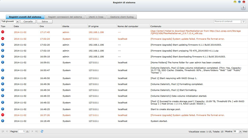
Task: Switch to 'Registri connessioni del sistema' tab
Action: tap(65, 17)
